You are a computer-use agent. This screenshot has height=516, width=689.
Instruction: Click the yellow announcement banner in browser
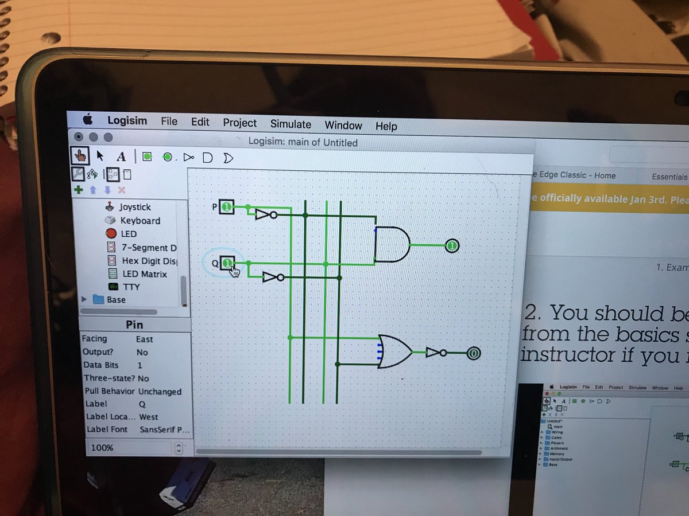(609, 200)
